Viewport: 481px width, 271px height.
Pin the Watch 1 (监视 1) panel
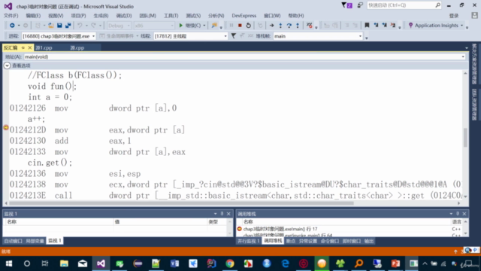pos(222,214)
